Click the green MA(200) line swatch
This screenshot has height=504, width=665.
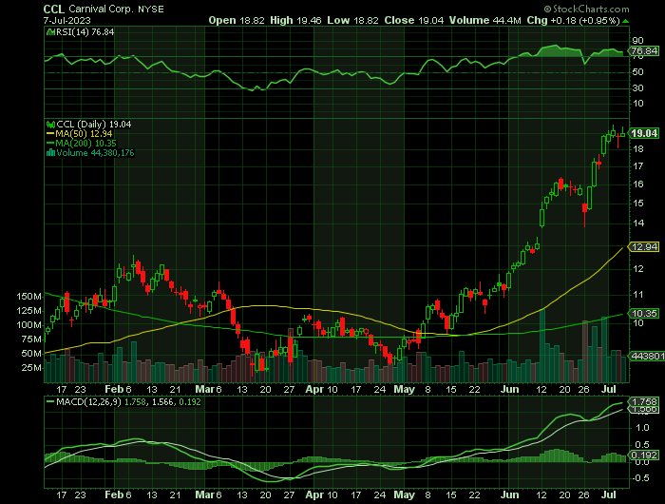pyautogui.click(x=50, y=144)
